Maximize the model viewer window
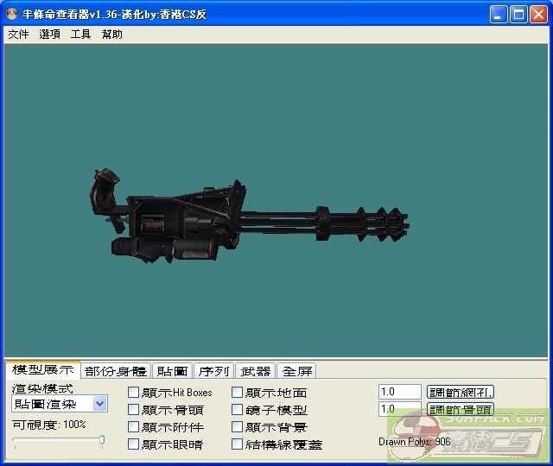 click(x=518, y=15)
